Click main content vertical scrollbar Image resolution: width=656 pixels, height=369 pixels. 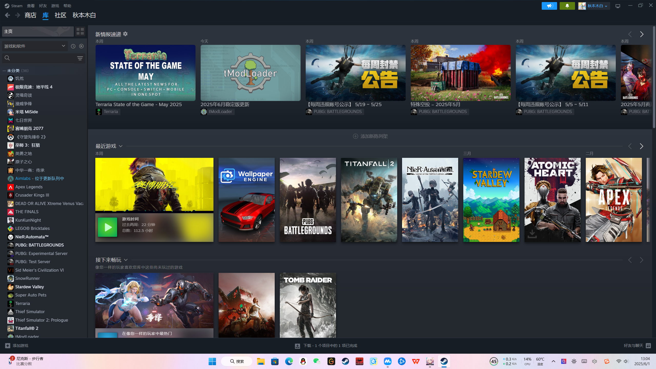tap(653, 77)
